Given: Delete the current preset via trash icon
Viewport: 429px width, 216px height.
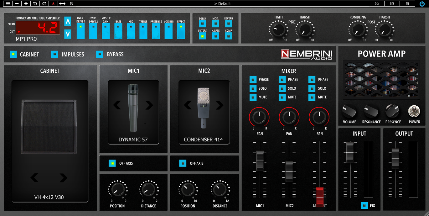Looking at the screenshot, I should click(407, 3).
